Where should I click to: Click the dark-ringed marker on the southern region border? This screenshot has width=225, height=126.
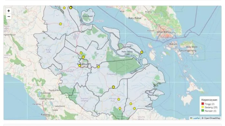(x=113, y=87)
